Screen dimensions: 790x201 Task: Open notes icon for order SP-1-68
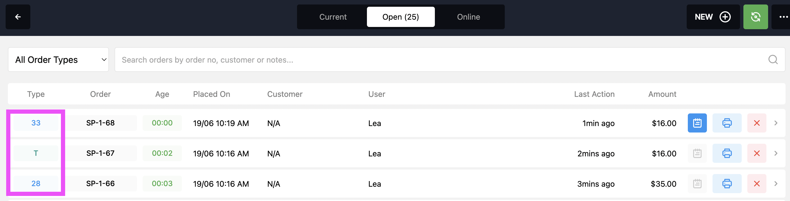[697, 123]
